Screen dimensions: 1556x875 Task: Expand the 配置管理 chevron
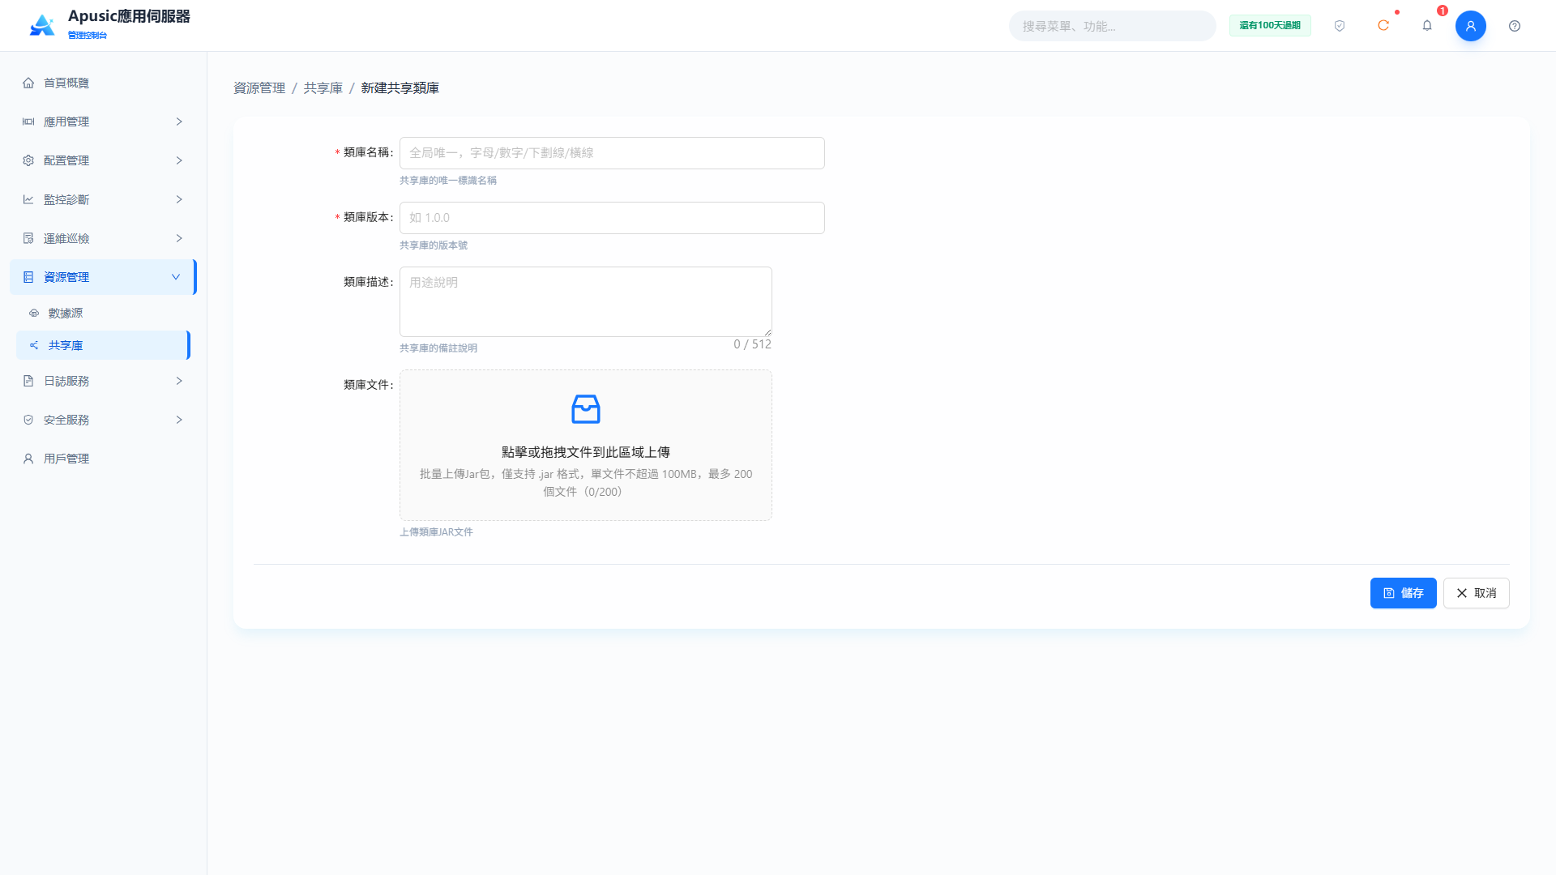179,160
